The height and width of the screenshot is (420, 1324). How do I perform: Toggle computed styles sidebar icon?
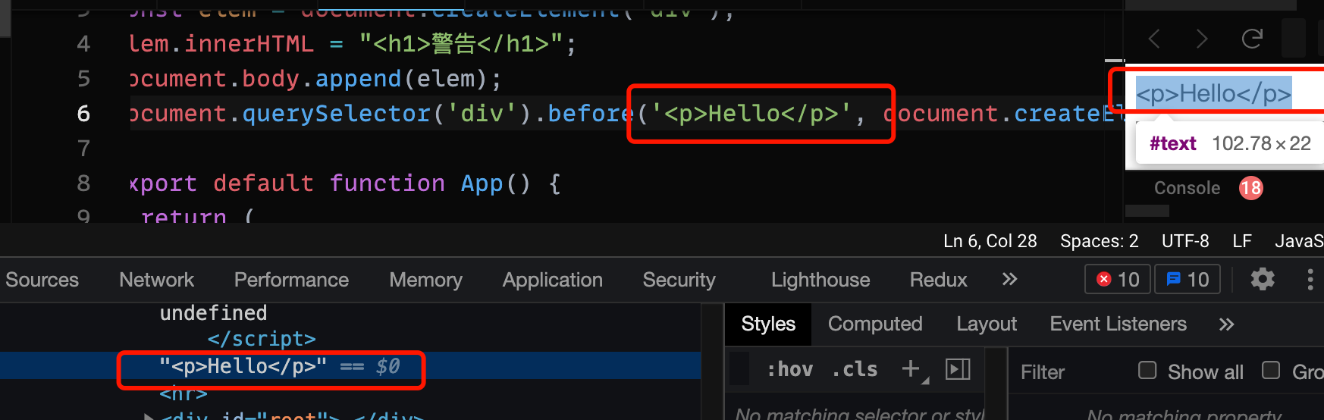[x=958, y=369]
